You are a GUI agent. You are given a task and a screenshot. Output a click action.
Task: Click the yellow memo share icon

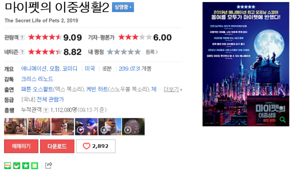coord(35,165)
